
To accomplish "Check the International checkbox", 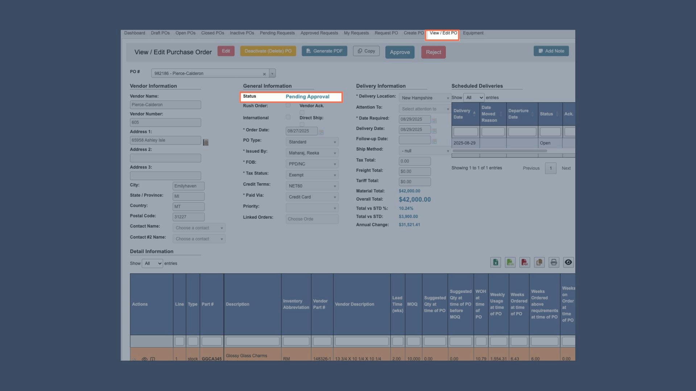I will tap(288, 117).
